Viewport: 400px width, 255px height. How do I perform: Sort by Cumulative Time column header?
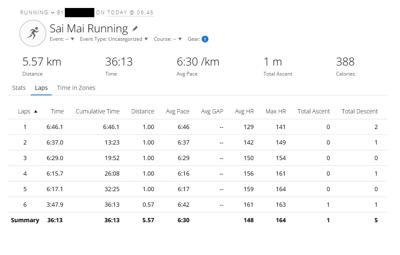(98, 111)
